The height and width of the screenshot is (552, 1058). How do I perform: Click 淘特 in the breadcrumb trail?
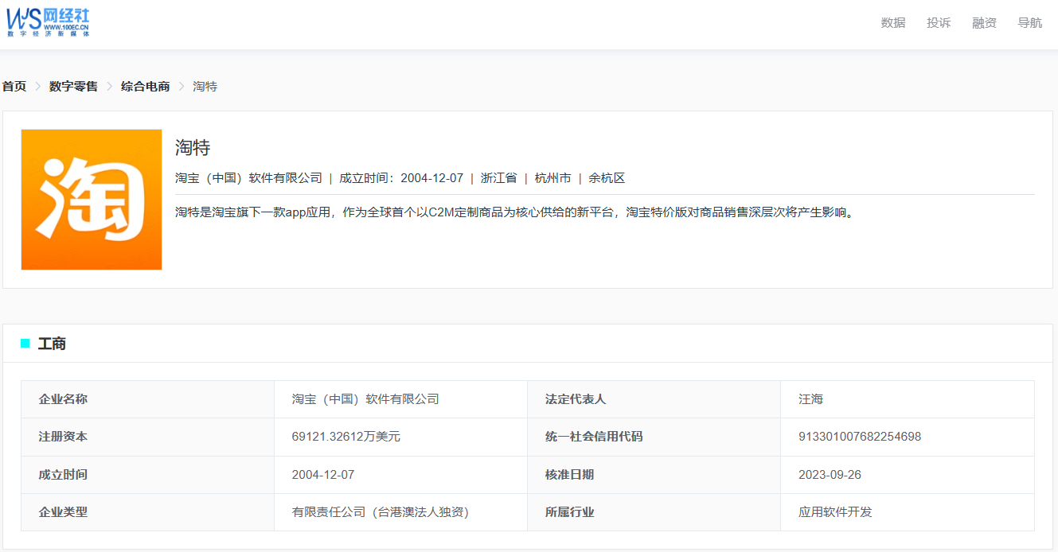(x=205, y=86)
